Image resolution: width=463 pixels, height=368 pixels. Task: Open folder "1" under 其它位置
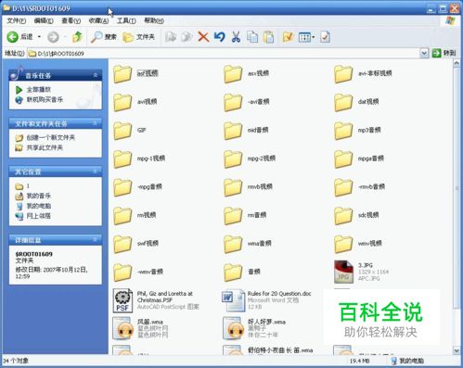pos(28,185)
